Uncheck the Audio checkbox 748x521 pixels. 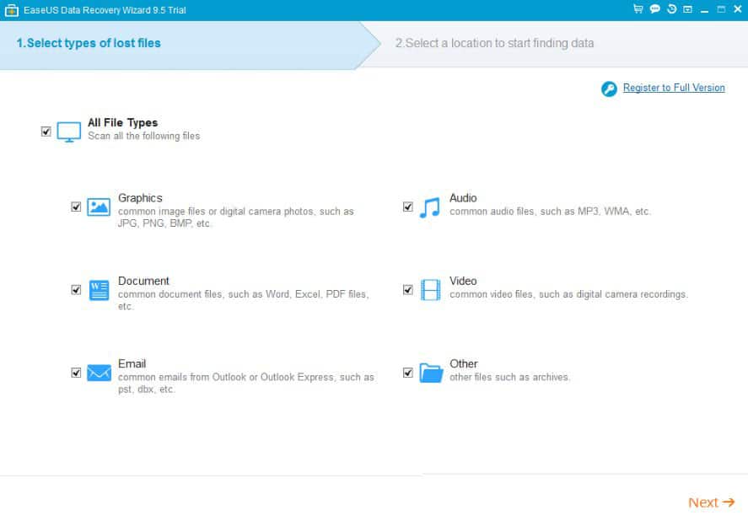tap(408, 207)
